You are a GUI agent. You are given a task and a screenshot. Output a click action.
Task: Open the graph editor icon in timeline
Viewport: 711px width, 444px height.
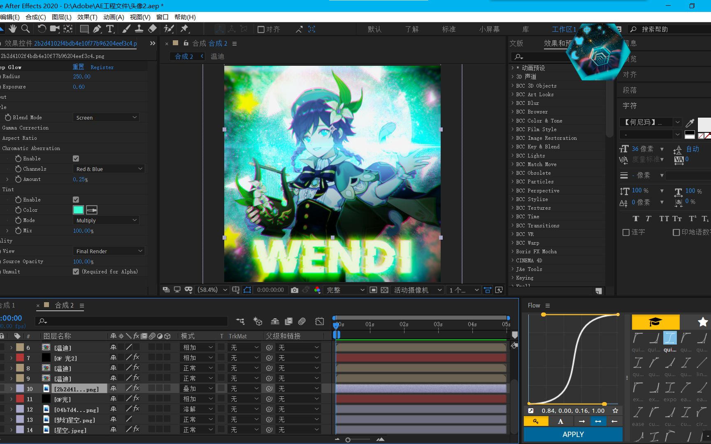coord(320,321)
